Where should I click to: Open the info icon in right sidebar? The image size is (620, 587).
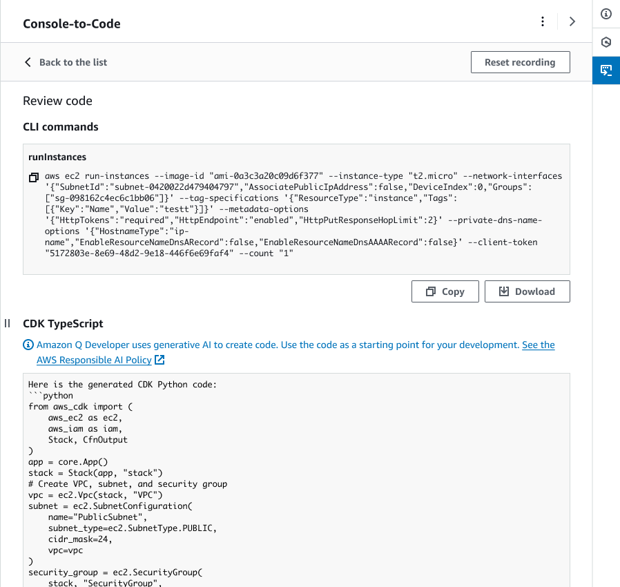606,13
